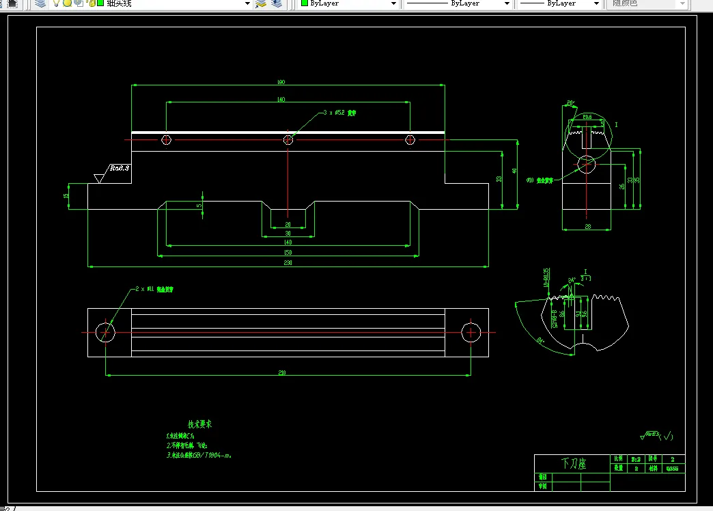Click the dark toolbar icon at far left

pyautogui.click(x=12, y=3)
